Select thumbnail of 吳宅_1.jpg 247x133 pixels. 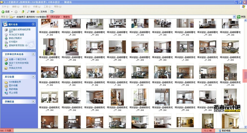185,47
